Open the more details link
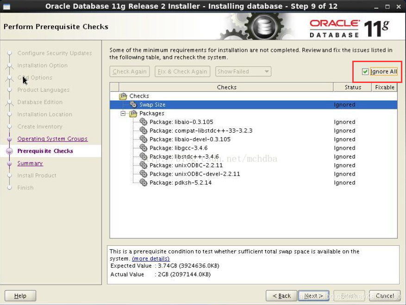The width and height of the screenshot is (406, 305). 151,259
